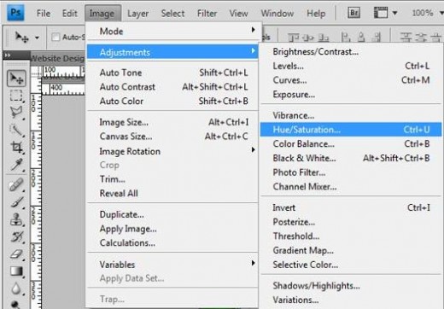Open the Image Size dialog
444x309 pixels.
172,122
